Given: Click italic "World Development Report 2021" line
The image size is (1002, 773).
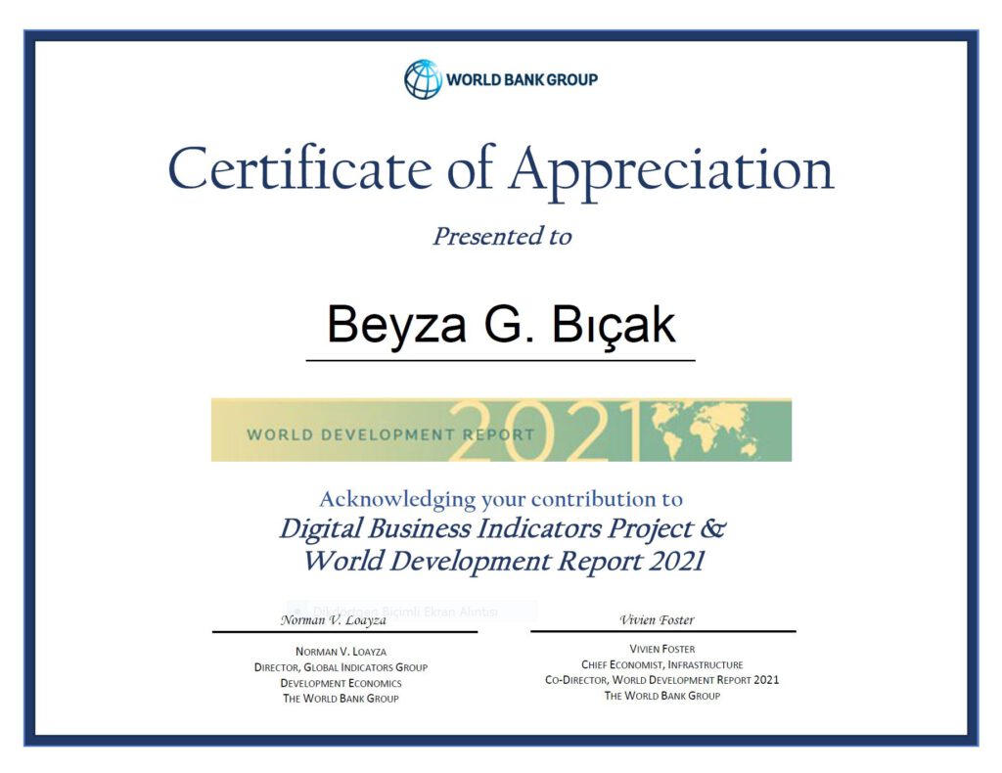Looking at the screenshot, I should click(x=503, y=561).
